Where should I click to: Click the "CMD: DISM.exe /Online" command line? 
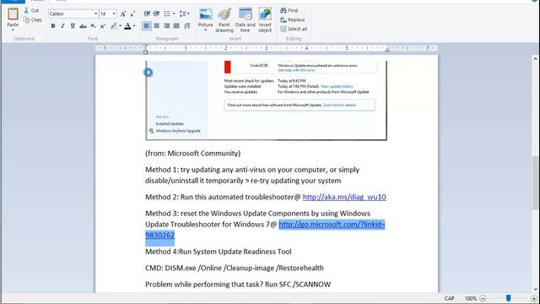(235, 269)
